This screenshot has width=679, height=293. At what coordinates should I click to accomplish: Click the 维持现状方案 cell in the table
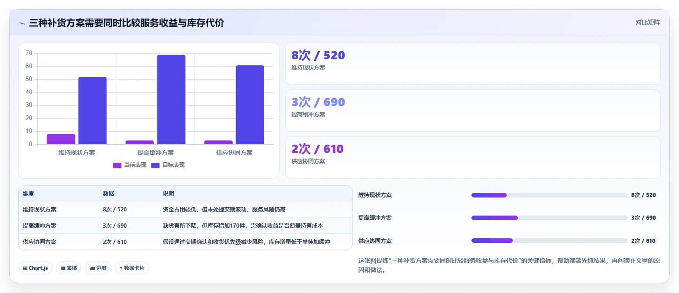click(x=39, y=210)
